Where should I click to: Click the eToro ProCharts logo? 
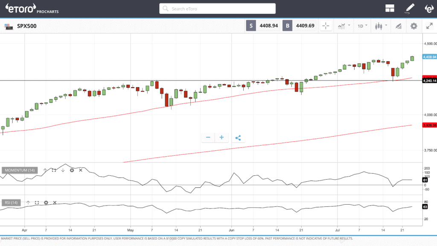click(32, 9)
